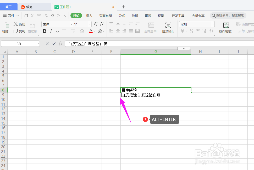This screenshot has height=170, width=254.
Task: Switch to 视图 ribbon tab
Action: point(161,16)
